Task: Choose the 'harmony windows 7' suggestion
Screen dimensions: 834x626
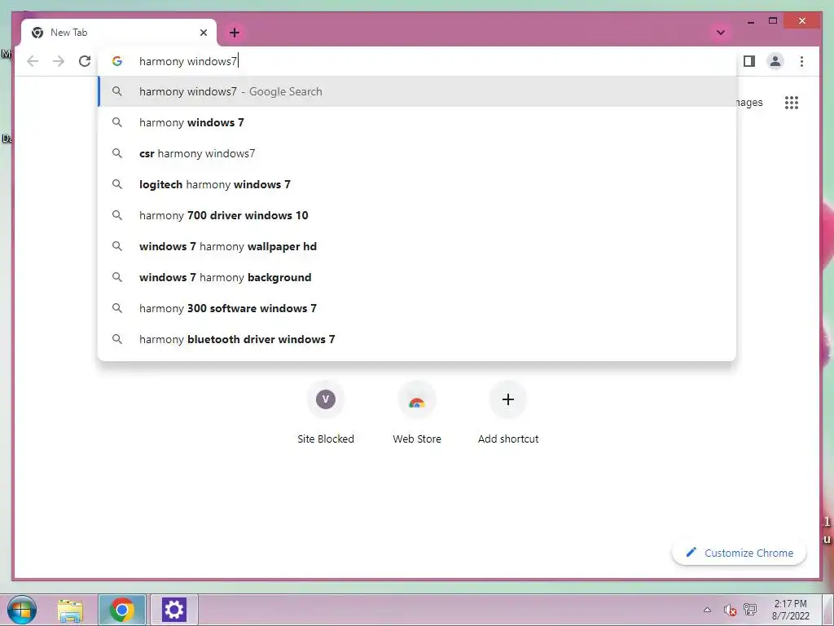Action: tap(417, 122)
